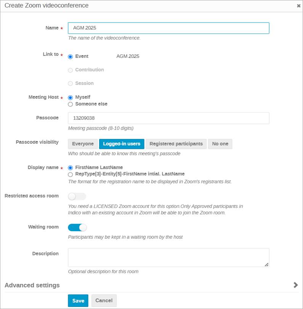Set passcode visibility to No one

coord(220,144)
